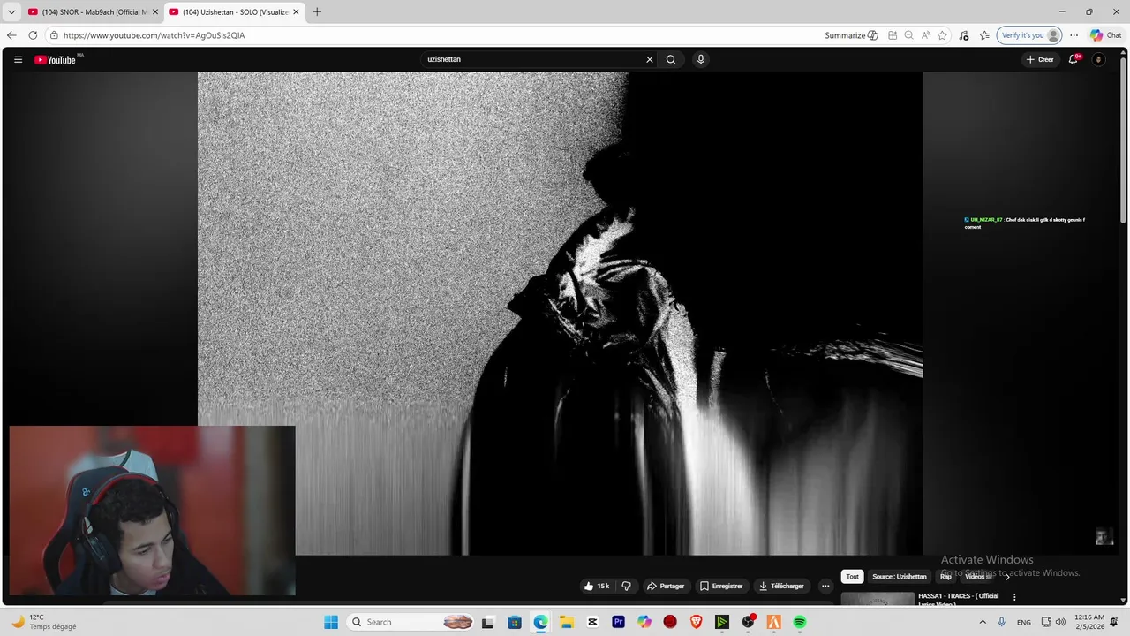
Task: Open options menu for HASSA1 - TRACES video
Action: (x=1014, y=597)
